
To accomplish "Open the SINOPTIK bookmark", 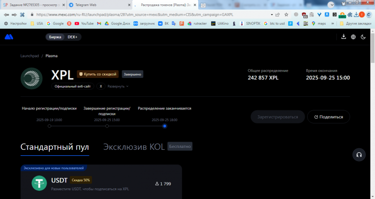I will point(250,23).
